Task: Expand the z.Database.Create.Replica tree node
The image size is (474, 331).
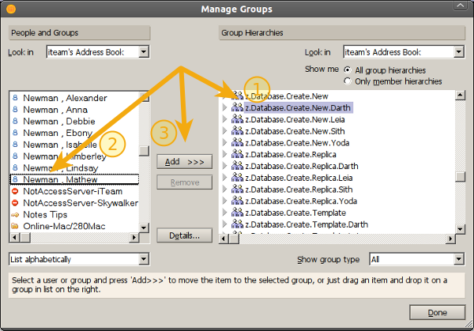Action: point(224,154)
